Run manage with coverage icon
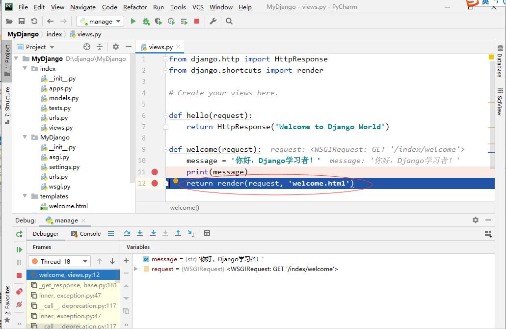 (159, 21)
